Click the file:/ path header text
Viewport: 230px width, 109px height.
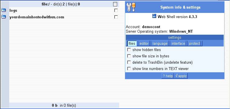click(61, 4)
